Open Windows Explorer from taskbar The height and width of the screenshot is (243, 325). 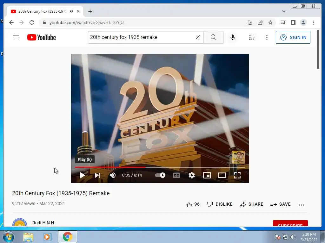coord(28,237)
